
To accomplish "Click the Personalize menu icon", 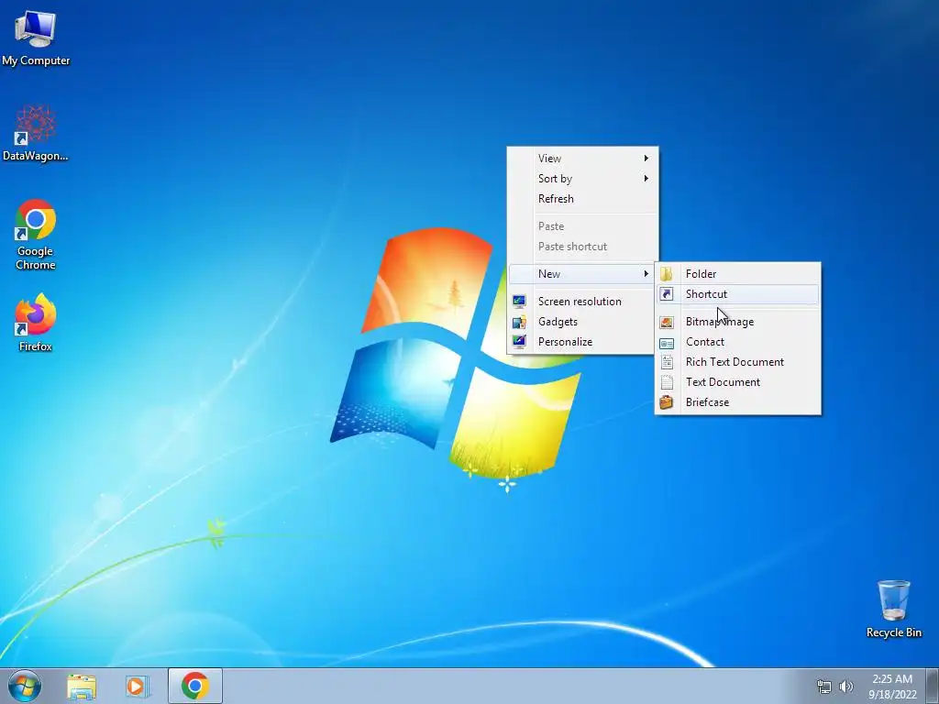I will tap(519, 342).
